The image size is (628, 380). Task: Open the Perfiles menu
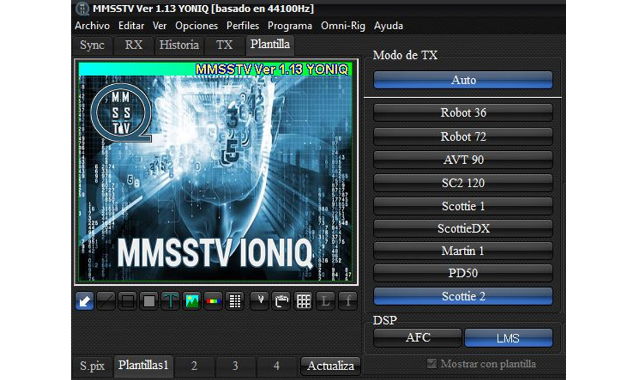(x=242, y=26)
